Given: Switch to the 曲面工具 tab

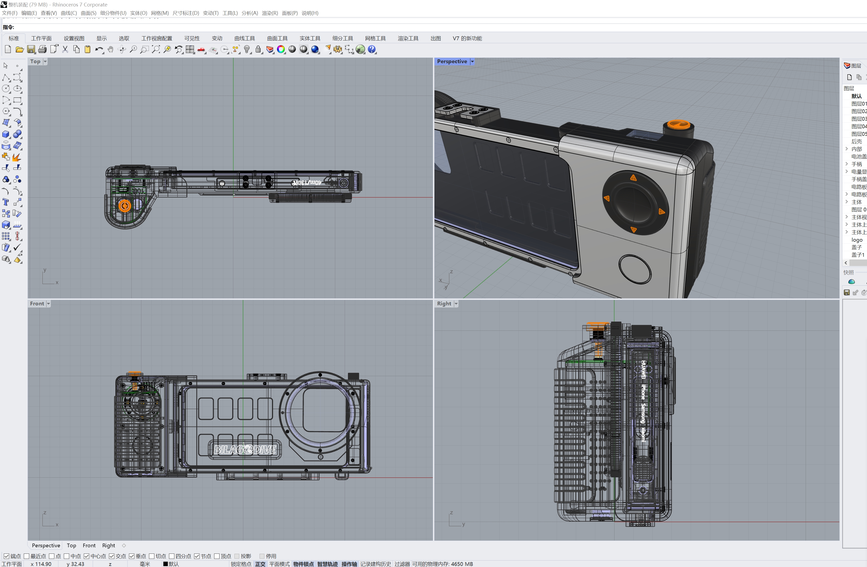Looking at the screenshot, I should [277, 38].
